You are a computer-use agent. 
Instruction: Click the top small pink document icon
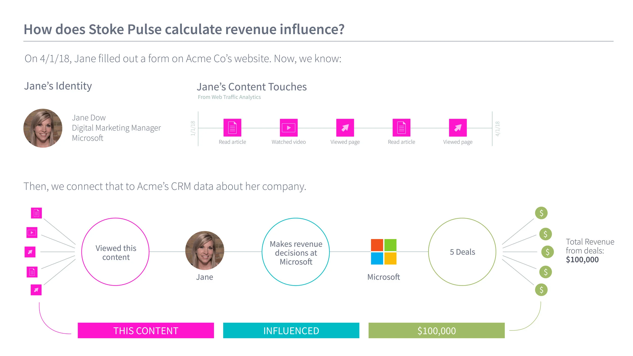pos(36,213)
